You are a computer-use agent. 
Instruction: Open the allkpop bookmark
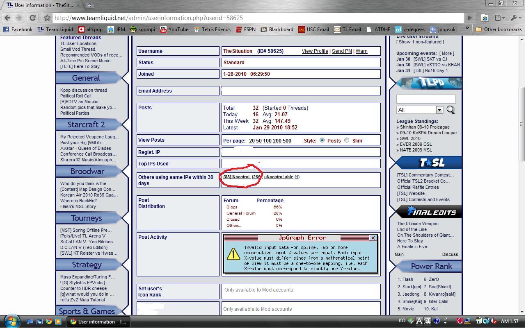click(90, 29)
